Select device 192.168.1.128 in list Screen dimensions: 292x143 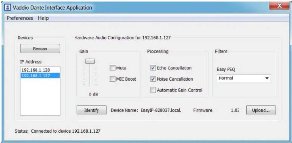pyautogui.click(x=40, y=70)
